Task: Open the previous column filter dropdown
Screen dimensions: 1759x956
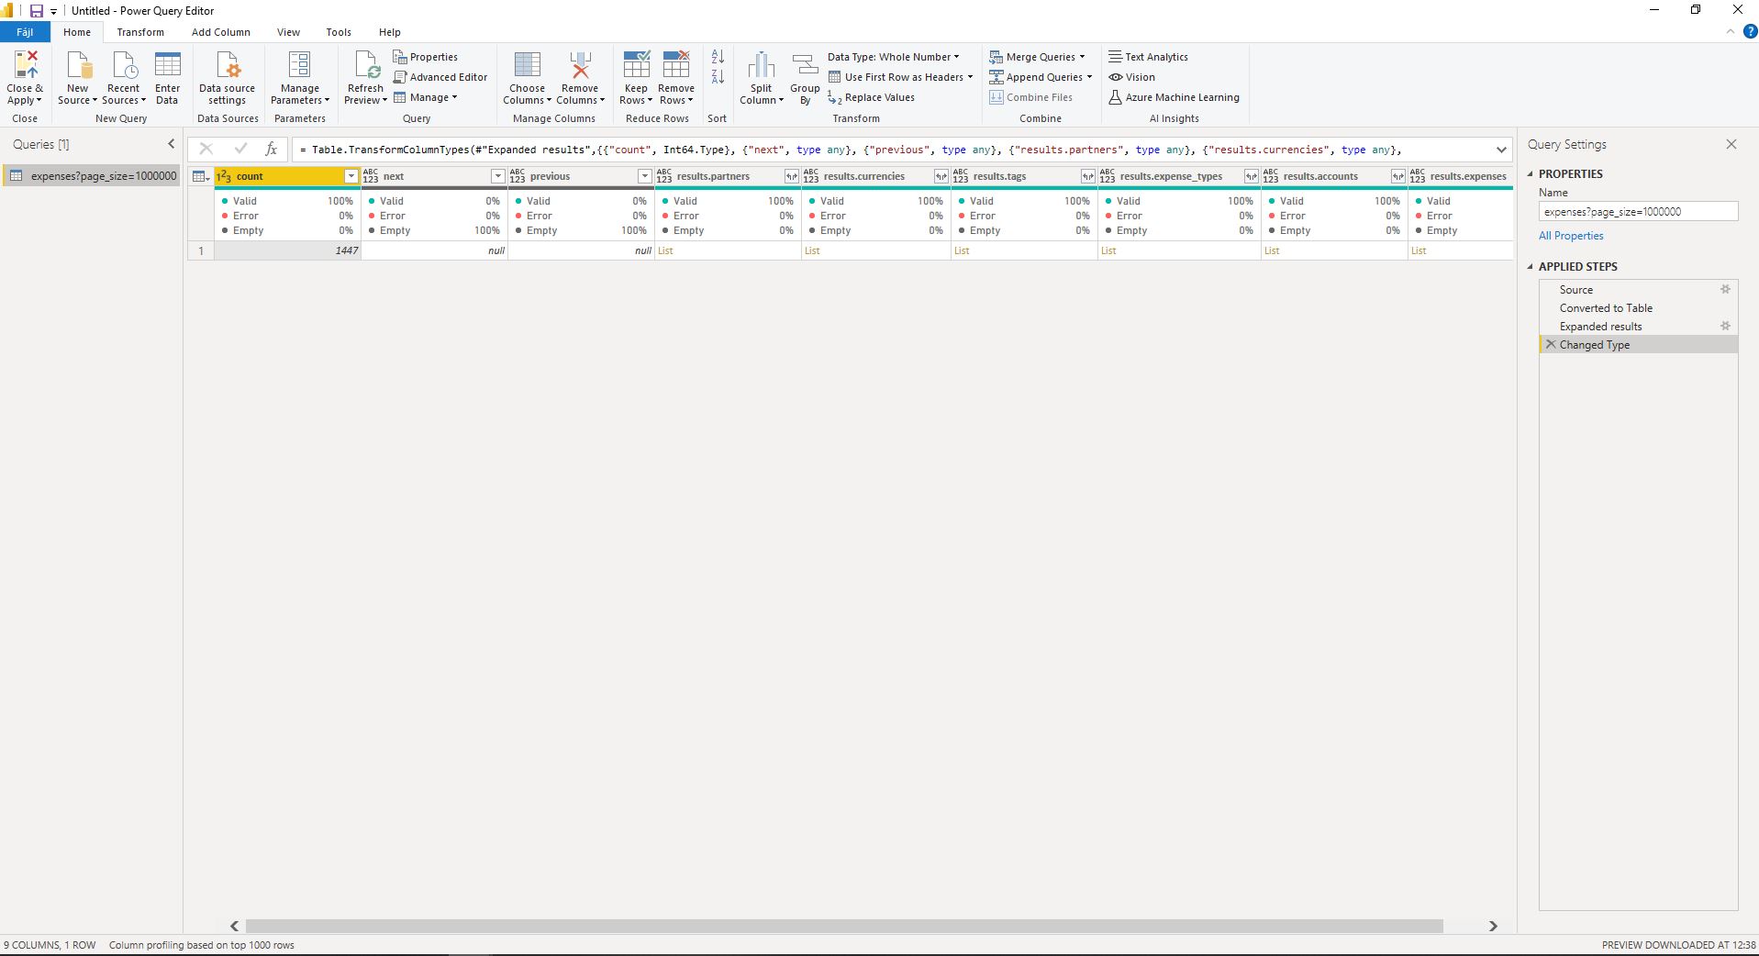Action: tap(644, 176)
